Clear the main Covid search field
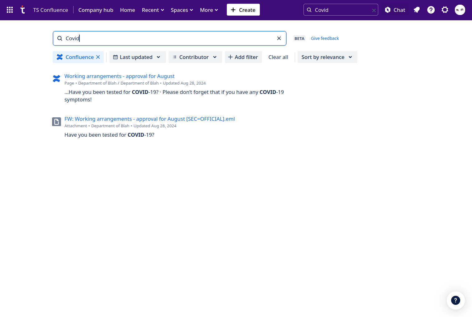Image resolution: width=472 pixels, height=317 pixels. (x=279, y=38)
